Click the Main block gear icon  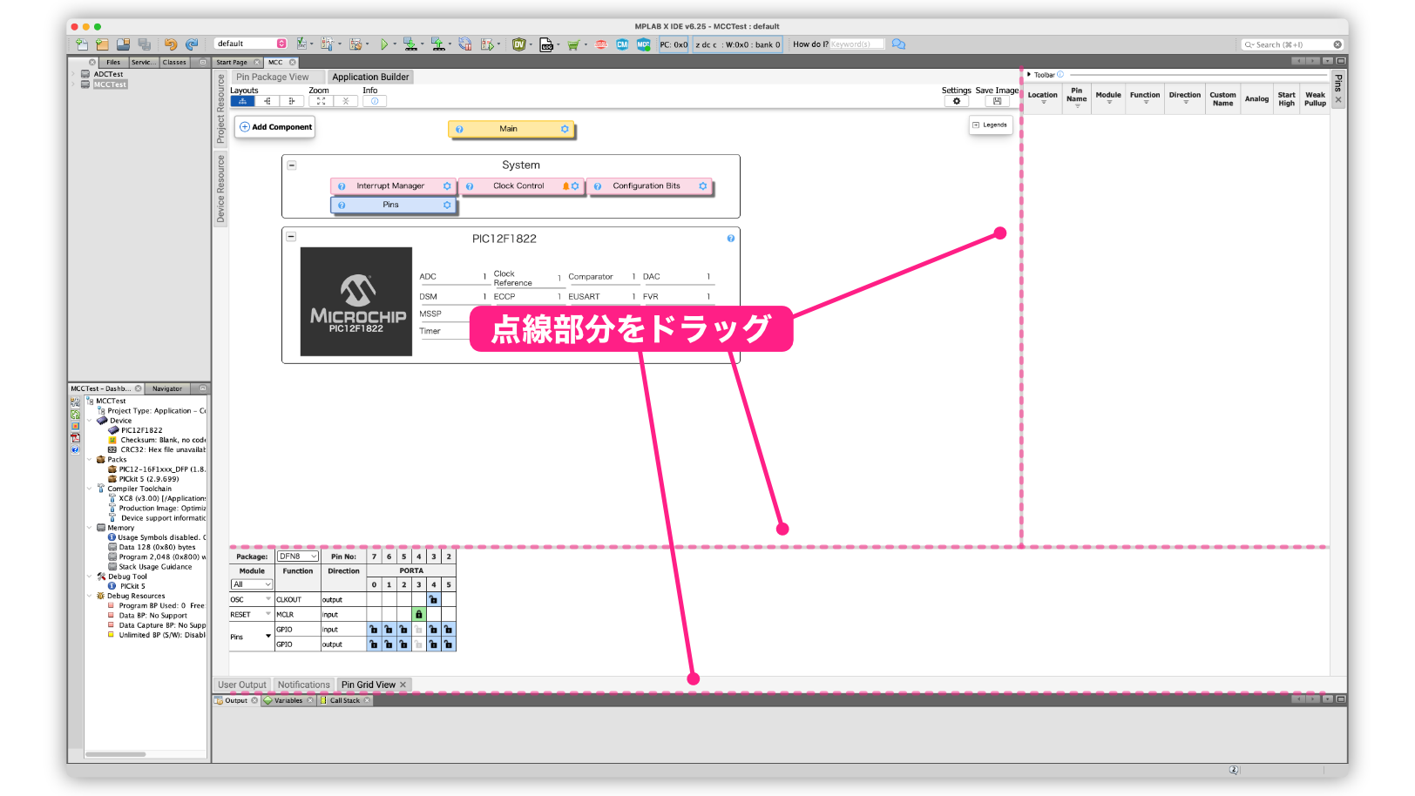pos(565,129)
